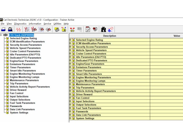
Task: Click the Description column header
Action: click(x=109, y=36)
